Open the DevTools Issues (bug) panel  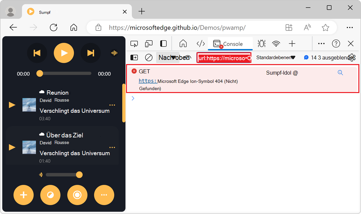point(261,43)
